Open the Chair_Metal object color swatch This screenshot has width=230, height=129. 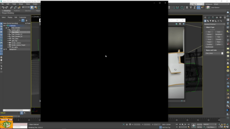pos(222,53)
